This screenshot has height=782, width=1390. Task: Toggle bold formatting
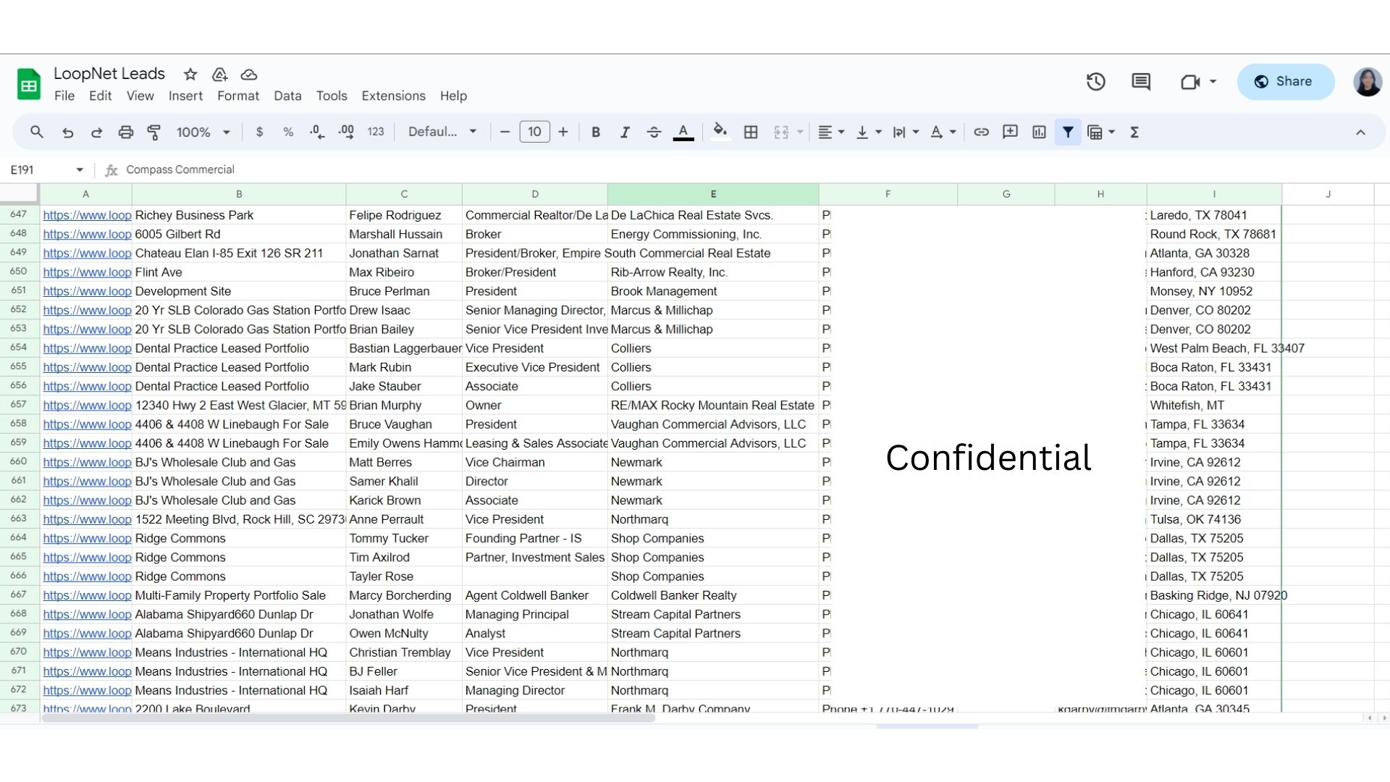[596, 132]
